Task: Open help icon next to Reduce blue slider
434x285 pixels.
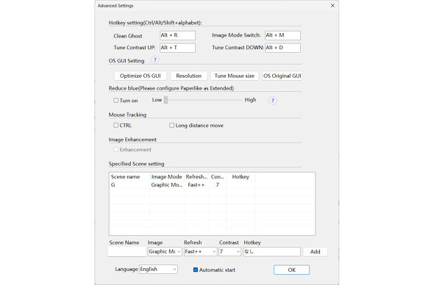Action: (x=273, y=101)
